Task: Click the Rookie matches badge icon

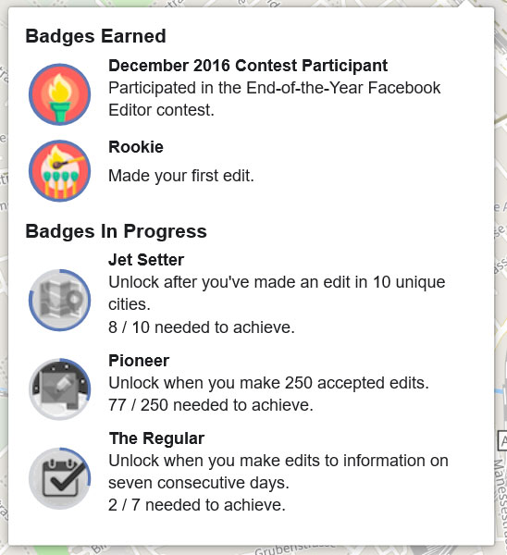Action: coord(59,171)
